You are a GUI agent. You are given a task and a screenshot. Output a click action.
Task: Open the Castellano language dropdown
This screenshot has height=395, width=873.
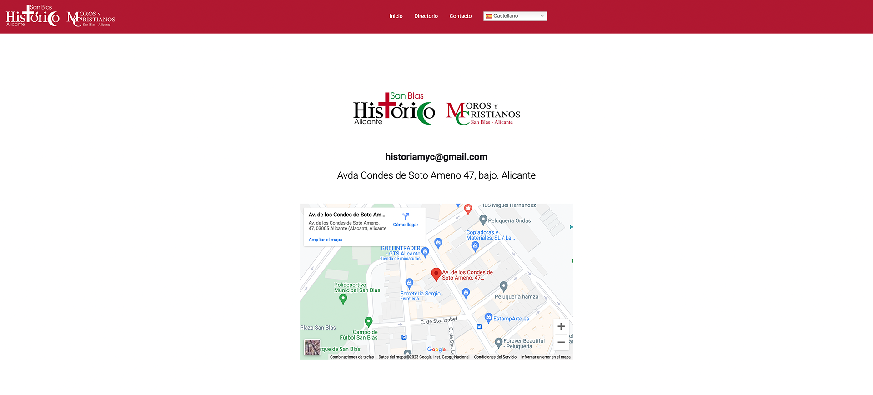point(515,16)
